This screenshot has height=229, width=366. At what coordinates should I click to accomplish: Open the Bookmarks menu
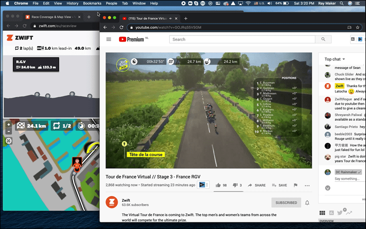(92, 3)
